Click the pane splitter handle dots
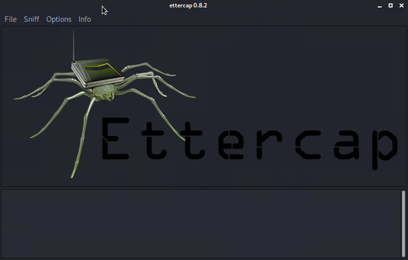This screenshot has height=260, width=408. coord(204,188)
